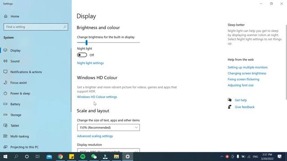Viewport: 287px width, 161px height.
Task: Open the Windows Start menu
Action: (x=5, y=157)
